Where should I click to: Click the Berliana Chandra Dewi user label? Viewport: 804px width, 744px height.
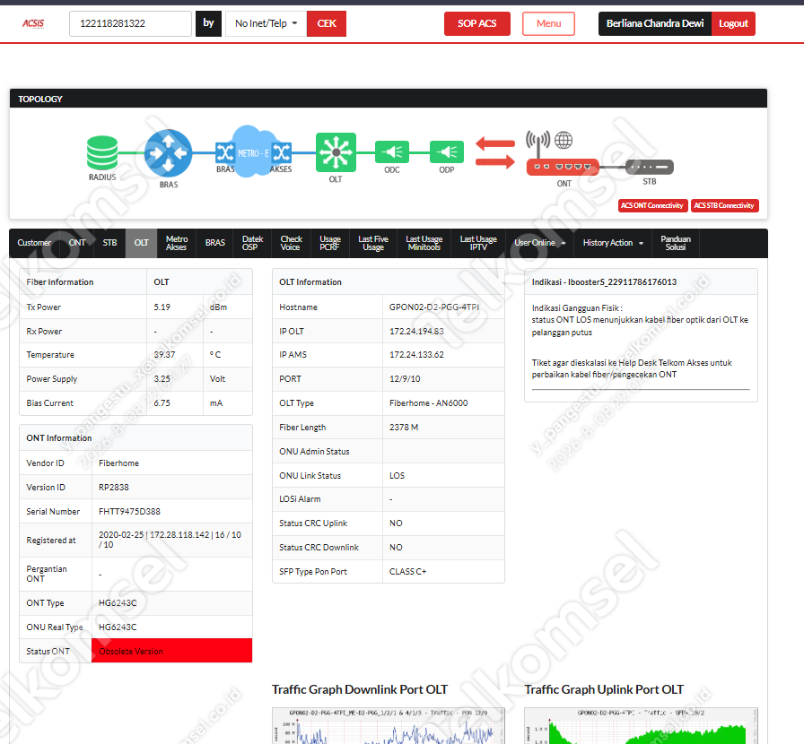tap(655, 23)
